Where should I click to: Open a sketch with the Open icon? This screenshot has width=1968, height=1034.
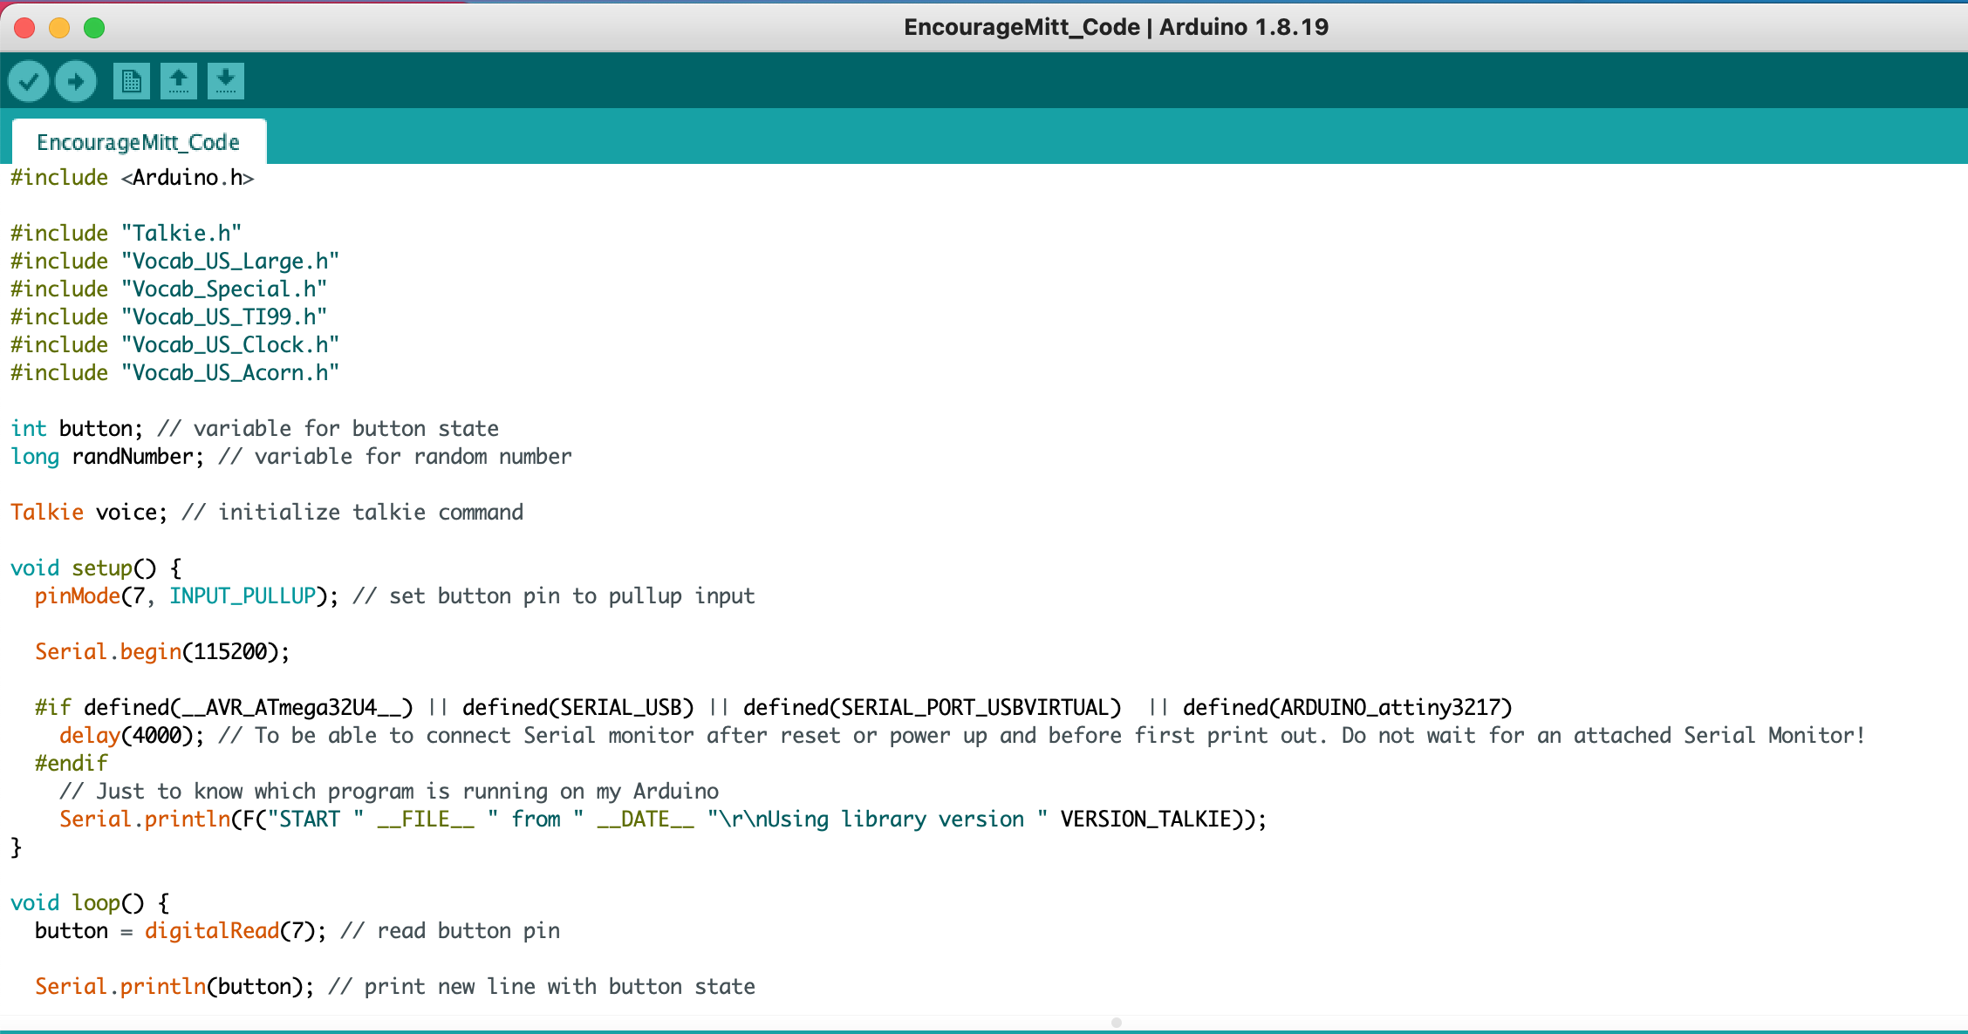click(x=179, y=82)
